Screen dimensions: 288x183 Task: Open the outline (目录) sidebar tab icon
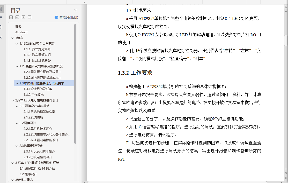point(1,9)
